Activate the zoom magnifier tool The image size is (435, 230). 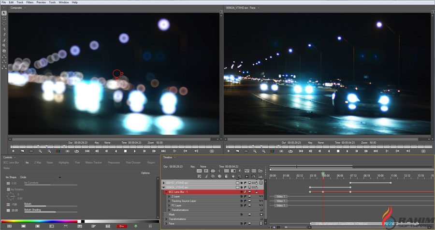(x=4, y=45)
